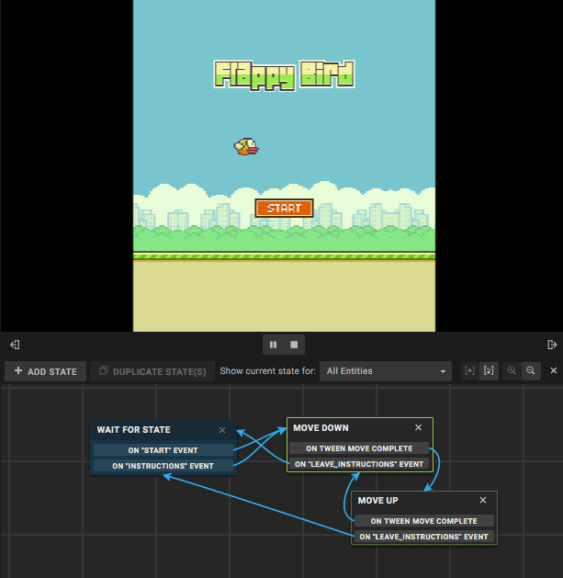Delete the Wait For State node
The width and height of the screenshot is (563, 578).
coord(222,430)
